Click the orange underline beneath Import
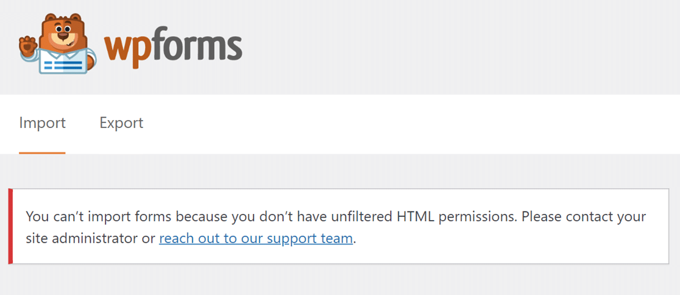The image size is (680, 295). coord(42,153)
